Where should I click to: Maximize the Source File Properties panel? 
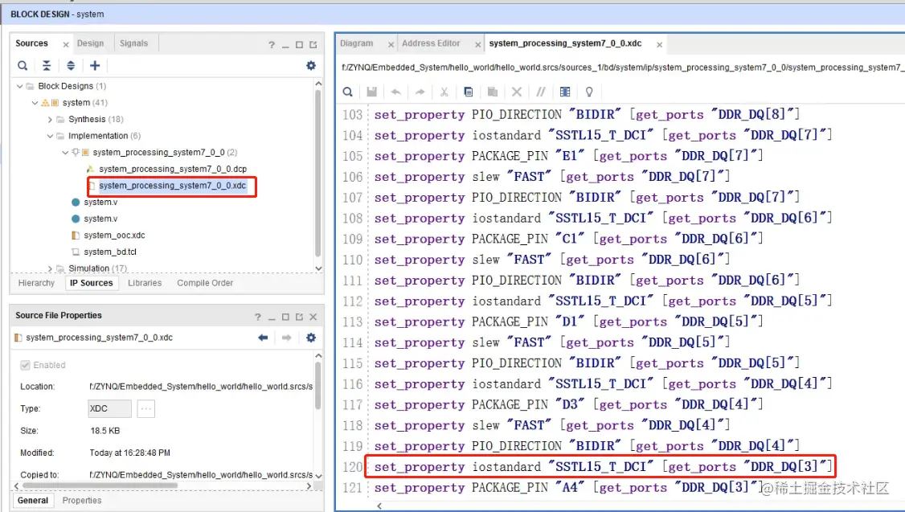tap(285, 317)
